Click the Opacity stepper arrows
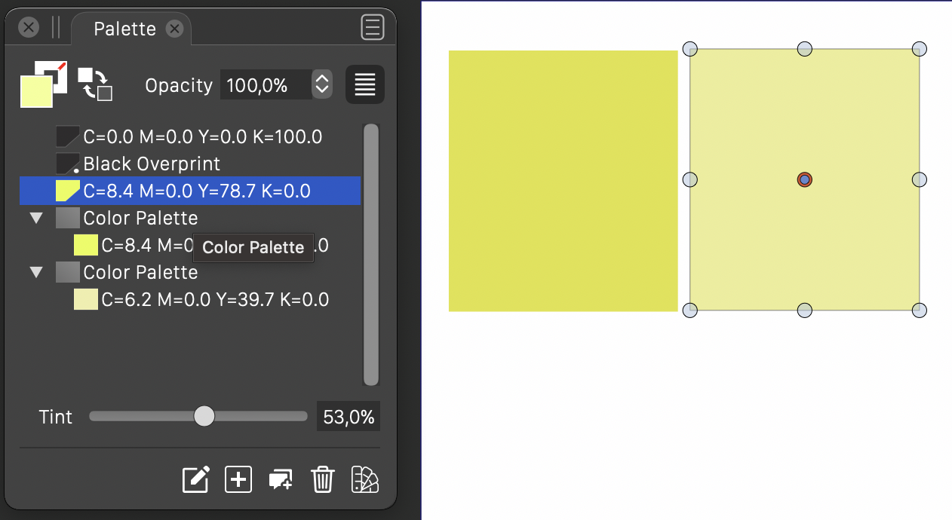 pyautogui.click(x=322, y=84)
